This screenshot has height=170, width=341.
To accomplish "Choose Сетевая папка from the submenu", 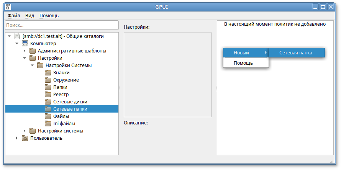I will coord(296,53).
